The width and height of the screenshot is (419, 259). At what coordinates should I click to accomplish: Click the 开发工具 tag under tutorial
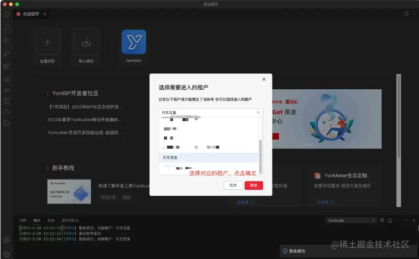(108, 198)
